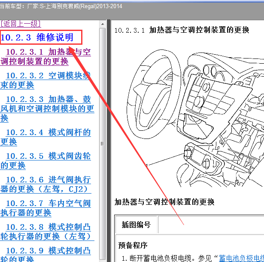Click the bold caption 加热器与空调控制装置的更换 below diagram
Image resolution: width=264 pixels, height=262 pixels.
tap(164, 202)
